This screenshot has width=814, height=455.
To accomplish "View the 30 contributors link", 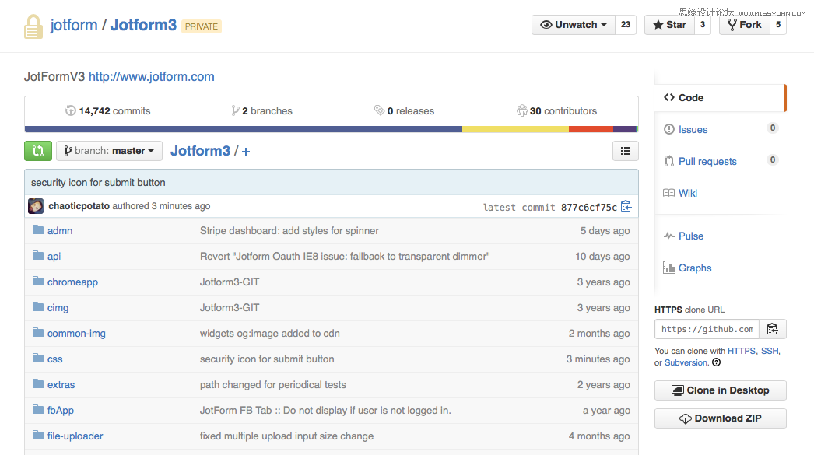I will 556,110.
